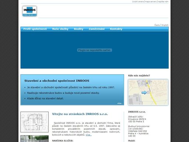Viewport: 189px width, 142px height.
Task: Open the Naše služby menu
Action: 60,29
